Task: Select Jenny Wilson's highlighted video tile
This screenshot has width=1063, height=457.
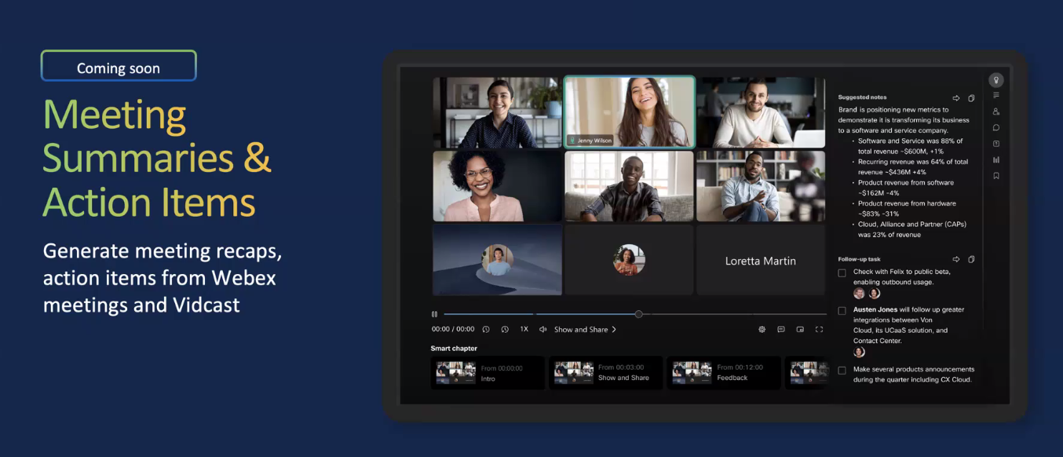Action: point(630,112)
